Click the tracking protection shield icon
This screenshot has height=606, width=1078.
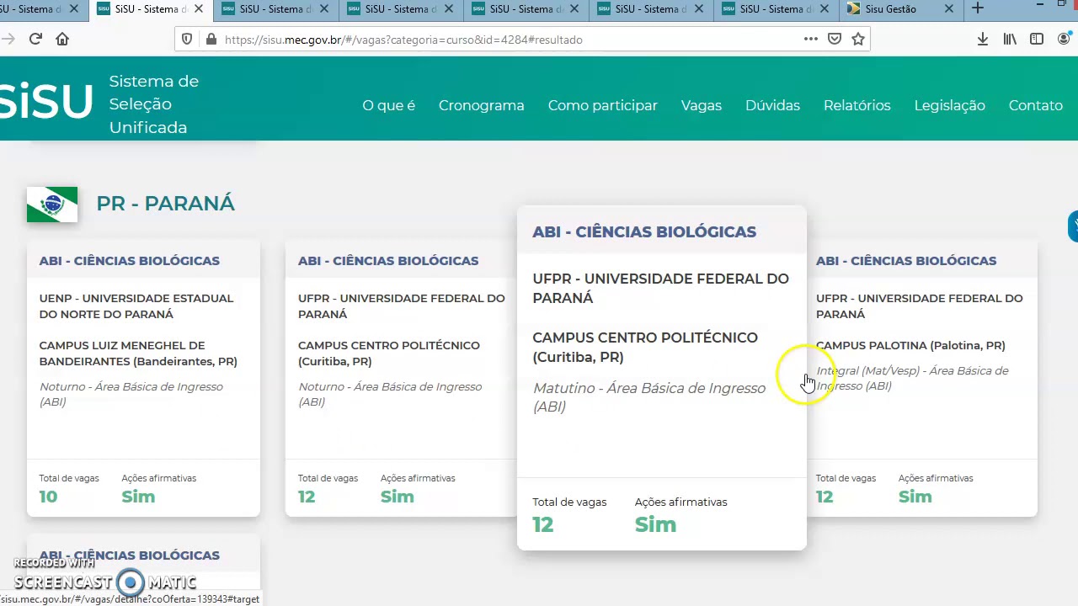pos(187,39)
